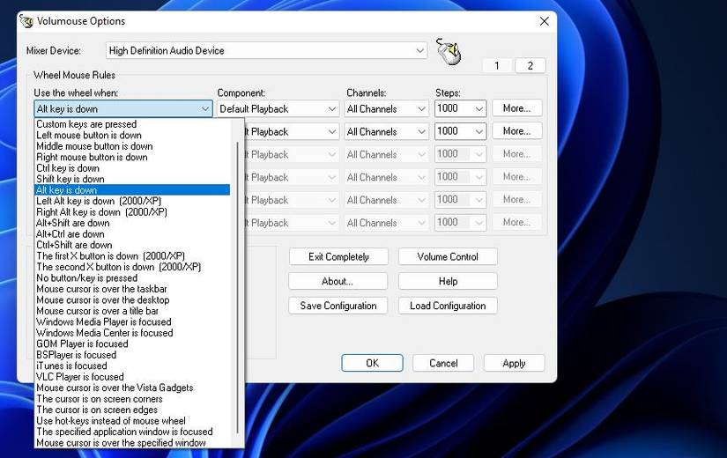Select 'Windows Media Center is focused'

(132, 333)
